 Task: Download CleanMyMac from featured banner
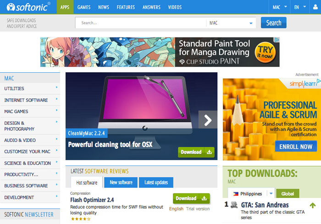(x=196, y=152)
